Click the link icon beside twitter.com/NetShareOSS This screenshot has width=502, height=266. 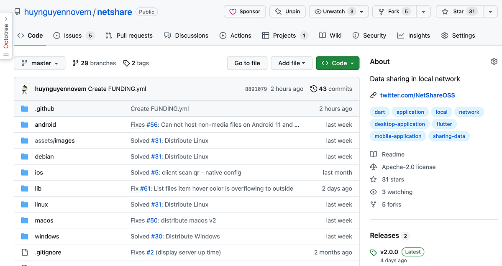pyautogui.click(x=374, y=95)
